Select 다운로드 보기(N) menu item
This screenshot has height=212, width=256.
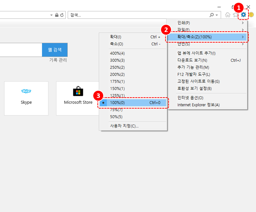pos(192,60)
